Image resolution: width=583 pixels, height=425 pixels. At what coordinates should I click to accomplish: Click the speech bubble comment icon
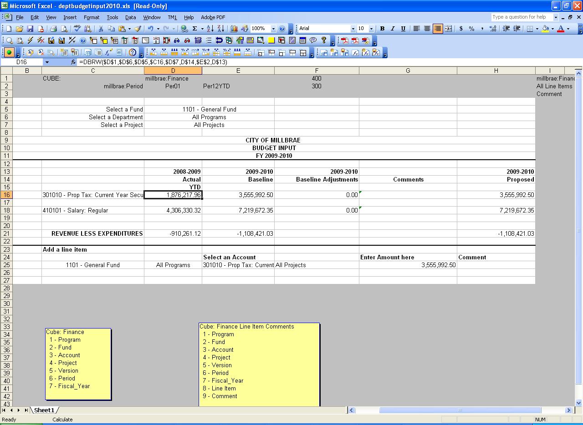click(x=313, y=40)
